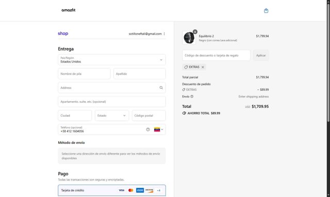Open account options menu beside the email
This screenshot has width=330, height=197.
pos(164,34)
